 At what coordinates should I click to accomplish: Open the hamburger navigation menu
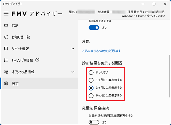click(6, 14)
